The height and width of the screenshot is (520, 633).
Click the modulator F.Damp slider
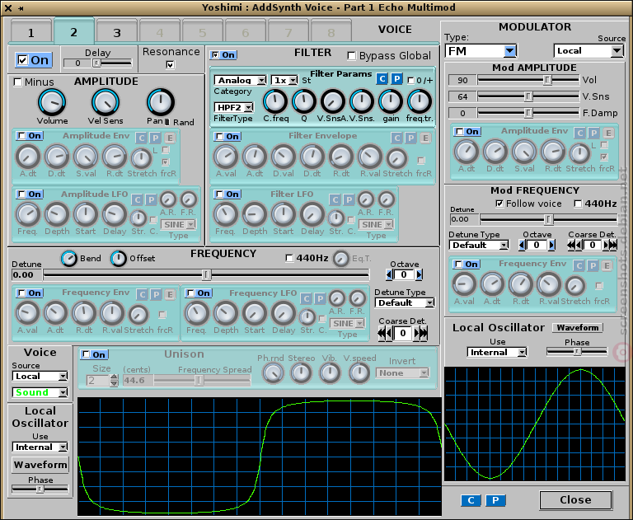(528, 114)
